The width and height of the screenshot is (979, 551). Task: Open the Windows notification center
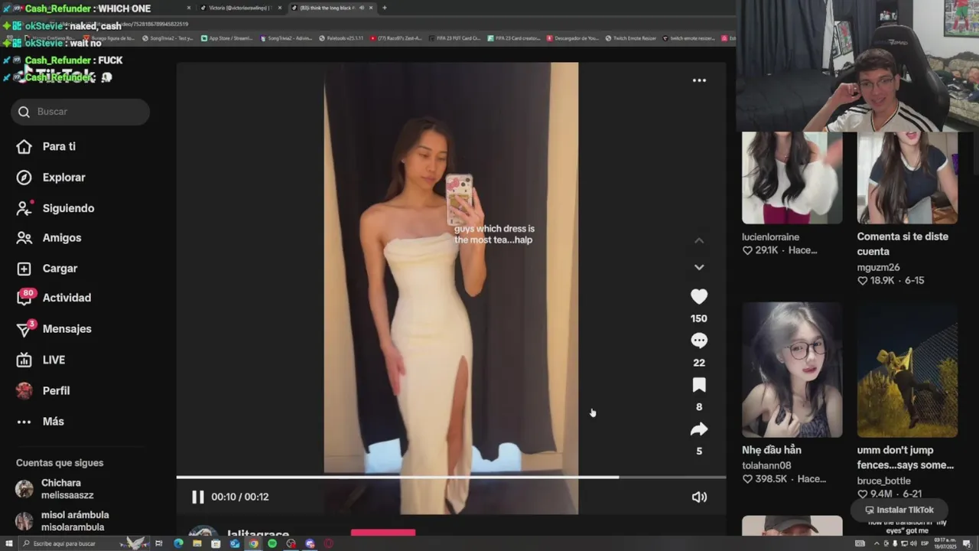pos(967,543)
